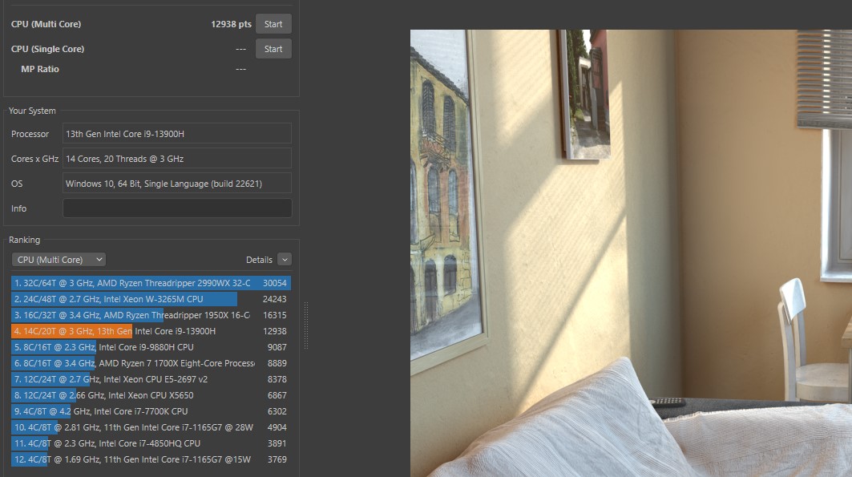Choose the Threadripper 1950X ranking entry
This screenshot has width=852, height=477.
coord(151,315)
